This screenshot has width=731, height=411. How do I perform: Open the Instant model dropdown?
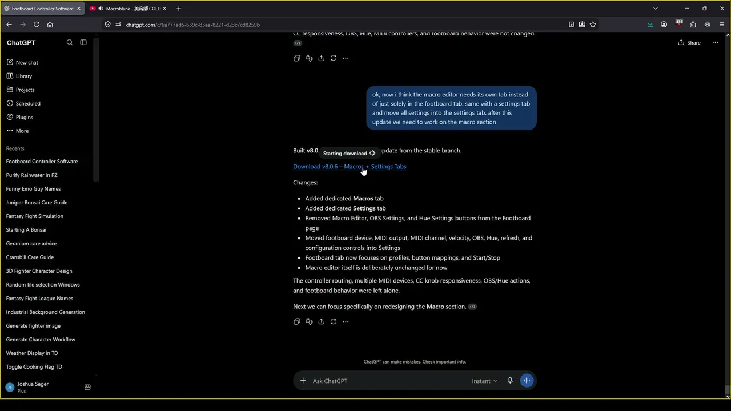[484, 381]
